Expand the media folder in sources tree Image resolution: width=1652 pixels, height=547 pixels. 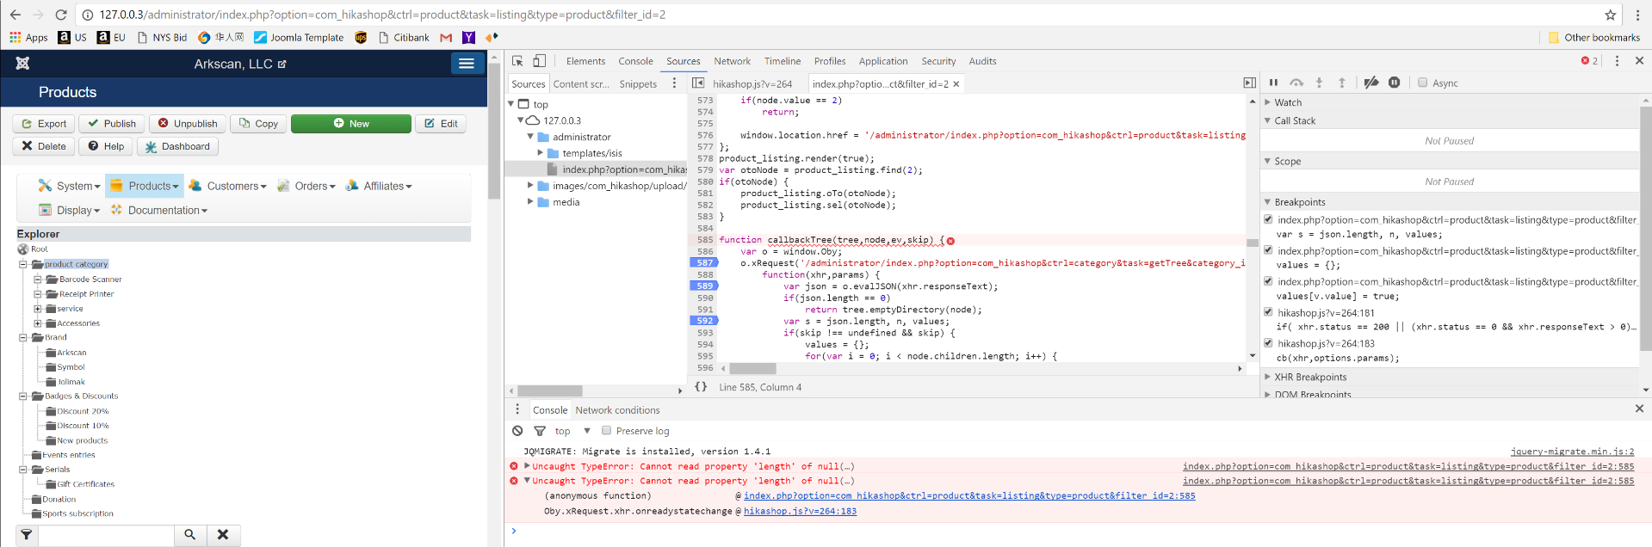coord(531,202)
